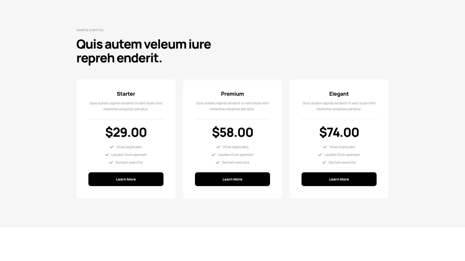Click the Premium plan title

pos(232,94)
